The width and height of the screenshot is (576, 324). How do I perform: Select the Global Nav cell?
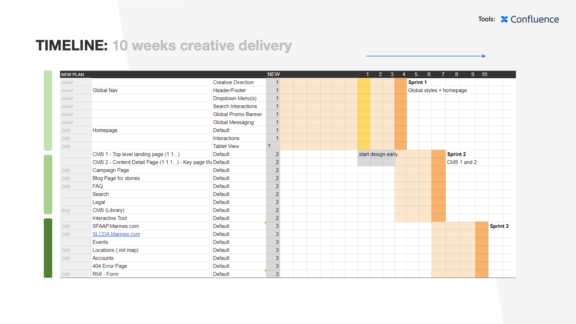coord(105,90)
